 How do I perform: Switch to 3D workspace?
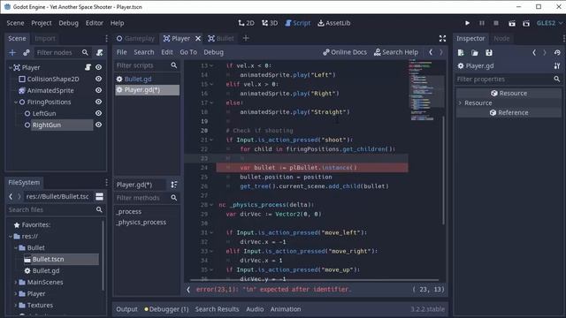[270, 23]
